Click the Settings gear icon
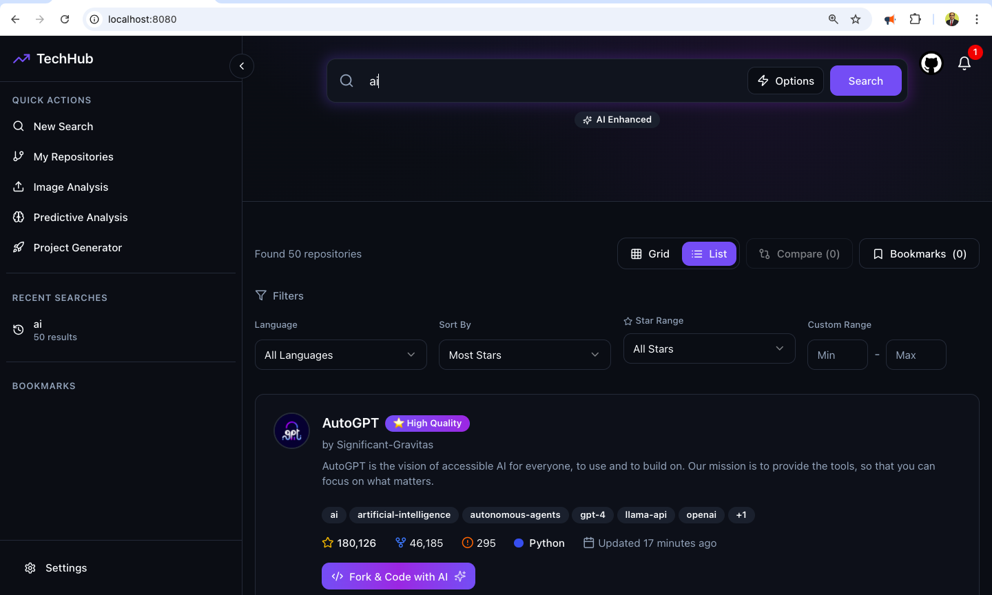The width and height of the screenshot is (992, 595). (x=30, y=568)
